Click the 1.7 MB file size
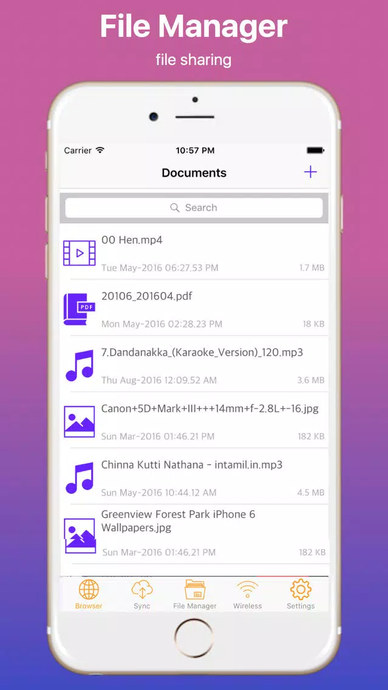388x690 pixels. 312,267
